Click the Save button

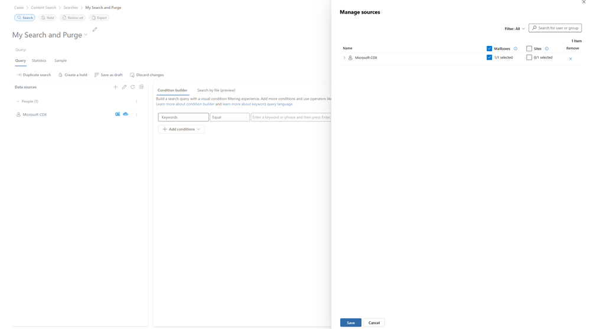(x=351, y=323)
